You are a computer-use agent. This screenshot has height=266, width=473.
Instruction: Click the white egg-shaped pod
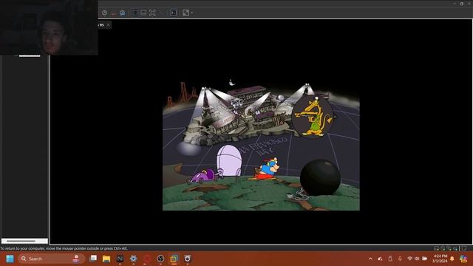[x=229, y=161]
